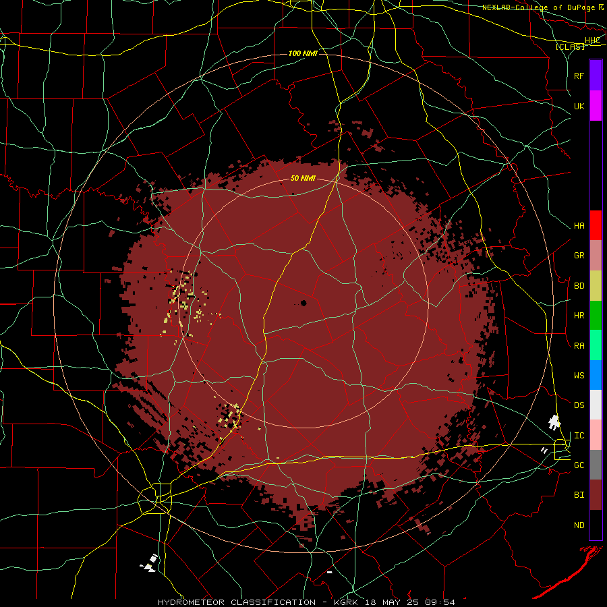Click the UK magenta legend swatch

pos(596,106)
